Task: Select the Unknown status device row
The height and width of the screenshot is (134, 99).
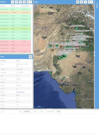Action: coord(15,13)
